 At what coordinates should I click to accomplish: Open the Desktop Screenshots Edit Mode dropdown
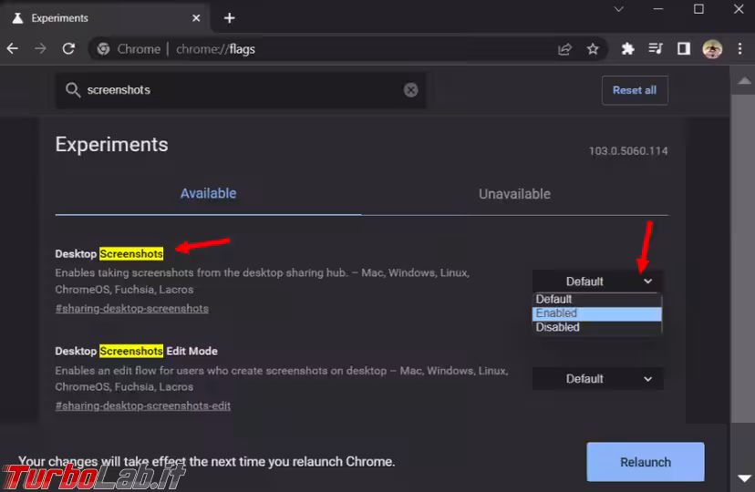tap(597, 378)
